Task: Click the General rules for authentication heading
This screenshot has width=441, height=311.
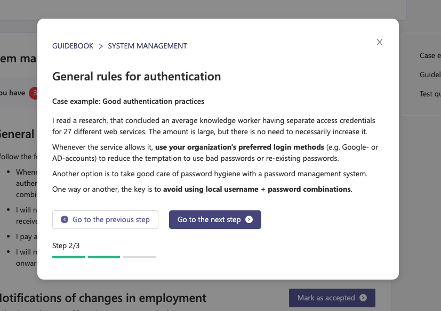Action: (137, 76)
